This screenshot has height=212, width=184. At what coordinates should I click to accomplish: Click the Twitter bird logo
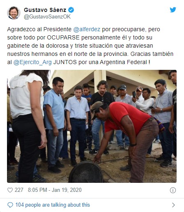[x=173, y=10]
